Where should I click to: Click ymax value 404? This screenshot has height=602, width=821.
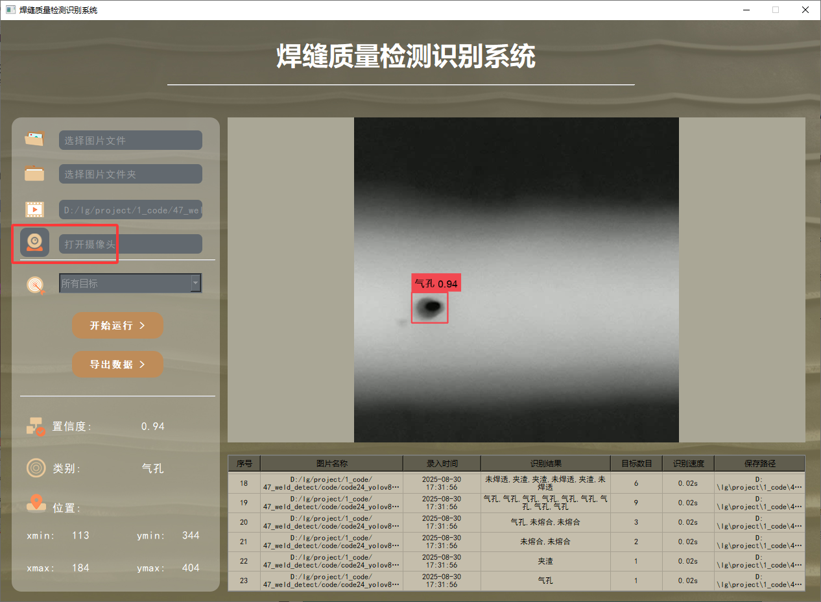tap(191, 568)
